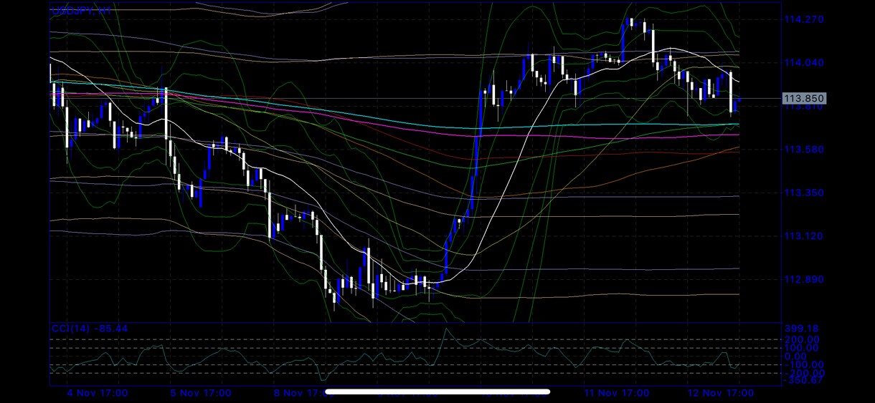
Task: Click the 113.350 price scale label
Action: tap(805, 193)
